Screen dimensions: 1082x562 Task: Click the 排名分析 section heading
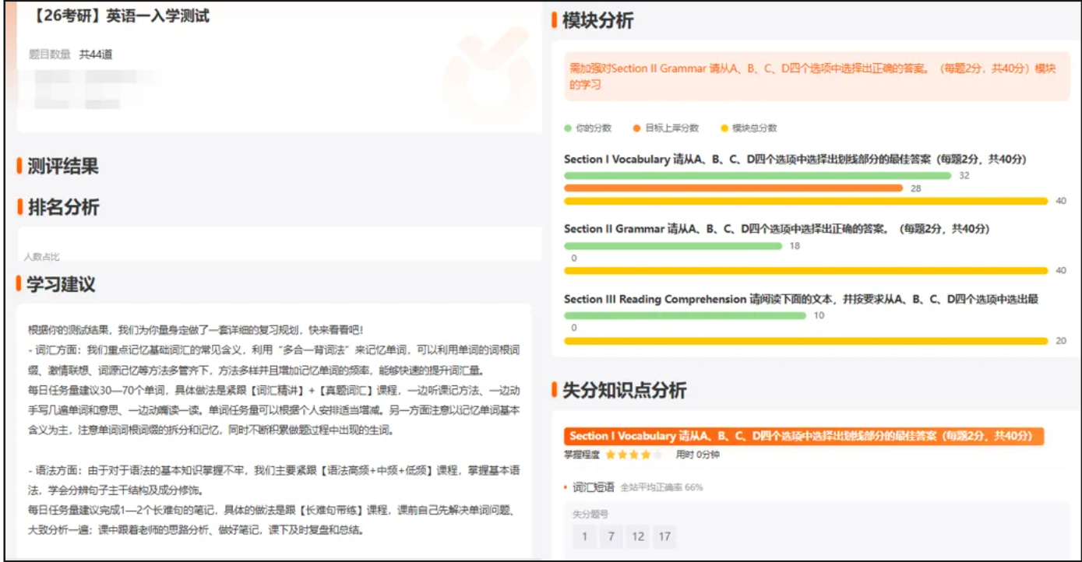tap(63, 207)
